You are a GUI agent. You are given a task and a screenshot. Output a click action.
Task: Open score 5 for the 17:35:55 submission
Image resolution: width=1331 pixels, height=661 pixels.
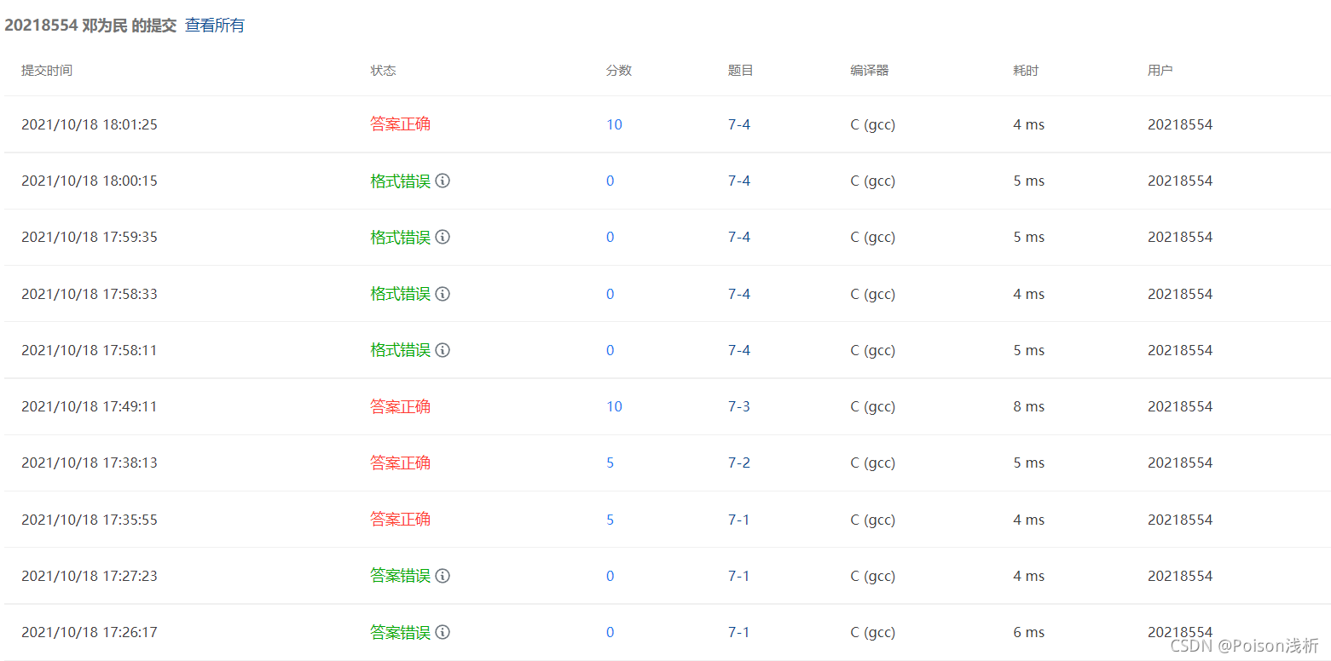(610, 520)
